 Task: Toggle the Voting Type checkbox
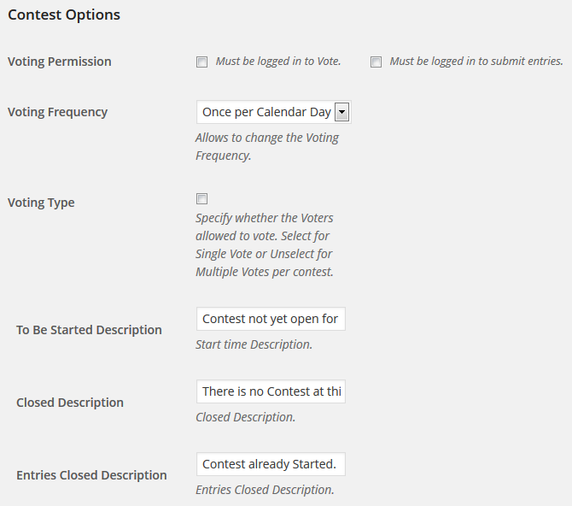click(x=201, y=199)
